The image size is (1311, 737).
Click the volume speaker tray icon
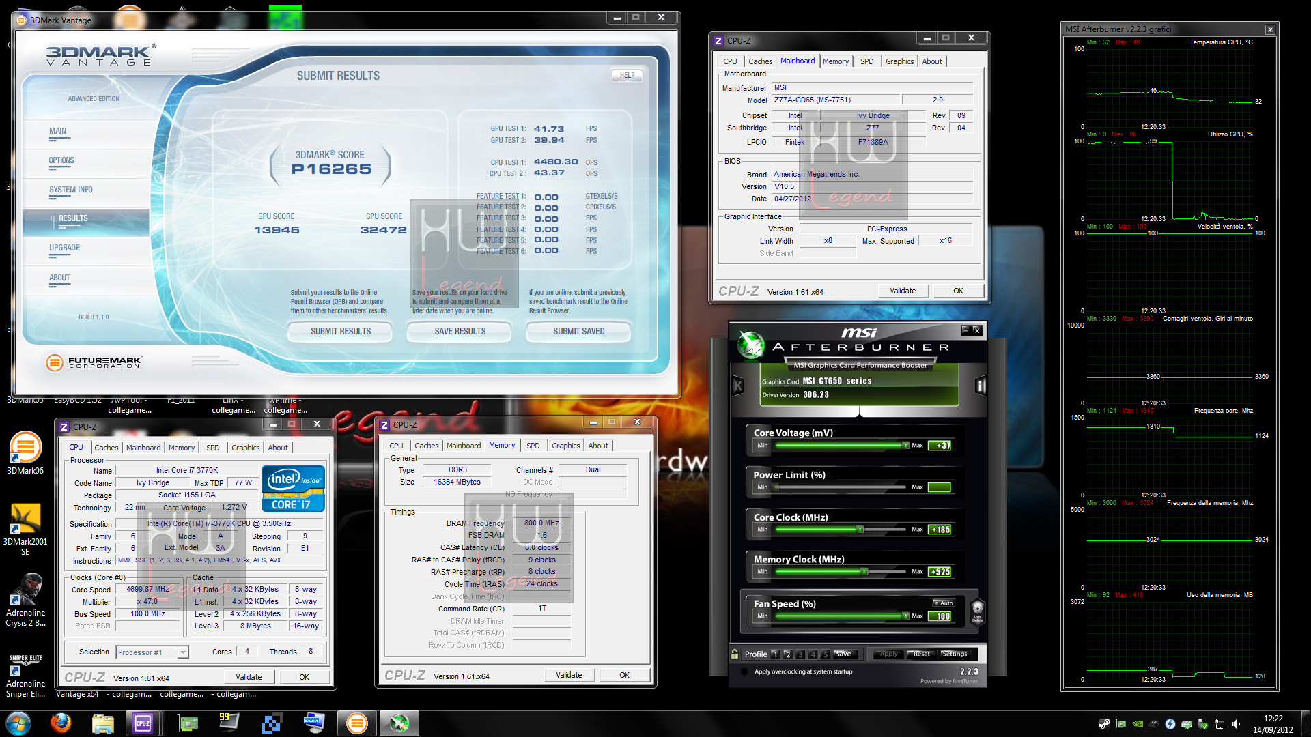1236,724
